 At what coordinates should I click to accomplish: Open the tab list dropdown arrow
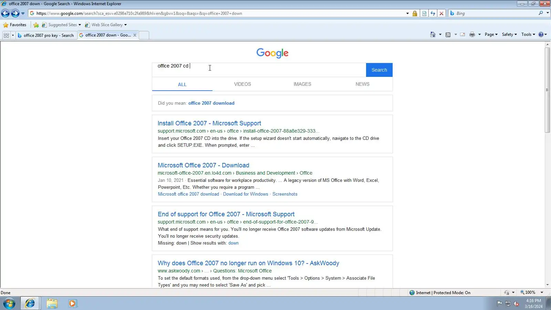tap(13, 35)
